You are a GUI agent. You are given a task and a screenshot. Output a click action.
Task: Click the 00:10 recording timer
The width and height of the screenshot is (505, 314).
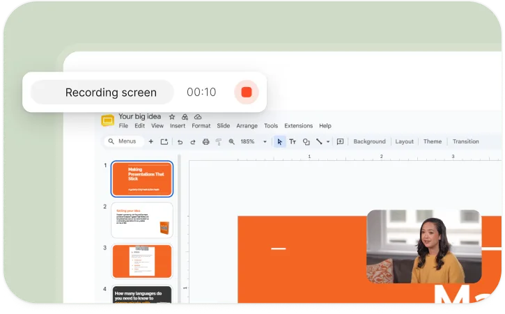(201, 92)
